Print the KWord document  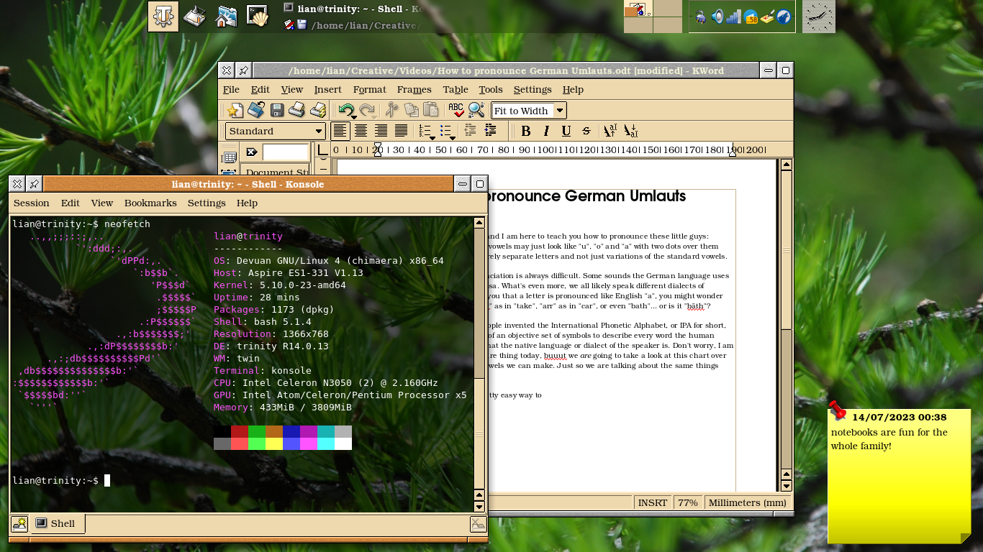tap(296, 110)
